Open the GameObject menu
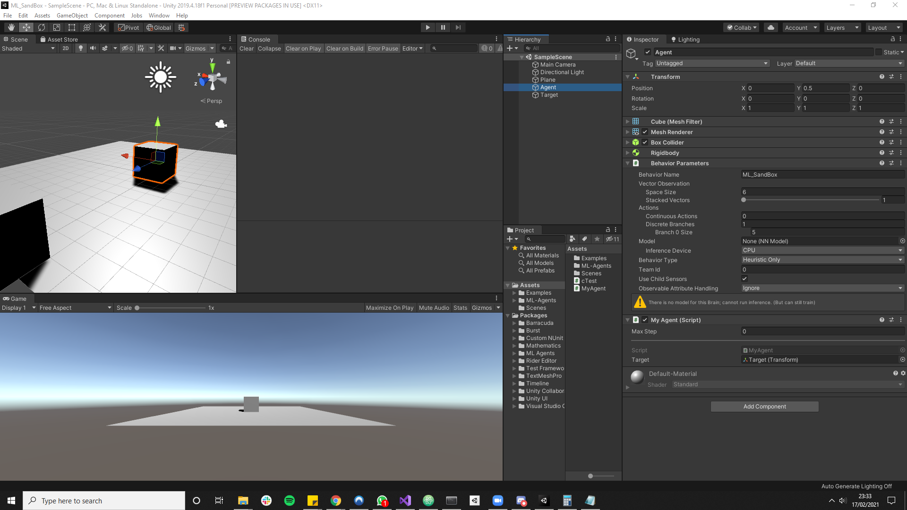 [72, 15]
